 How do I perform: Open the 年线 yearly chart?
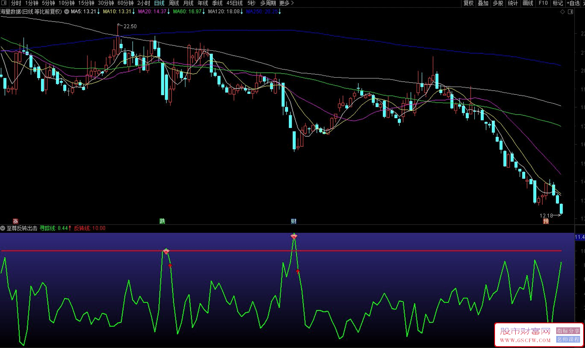pos(203,3)
